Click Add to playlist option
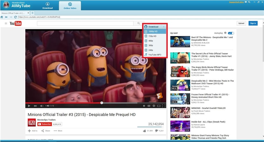 click(x=33, y=131)
